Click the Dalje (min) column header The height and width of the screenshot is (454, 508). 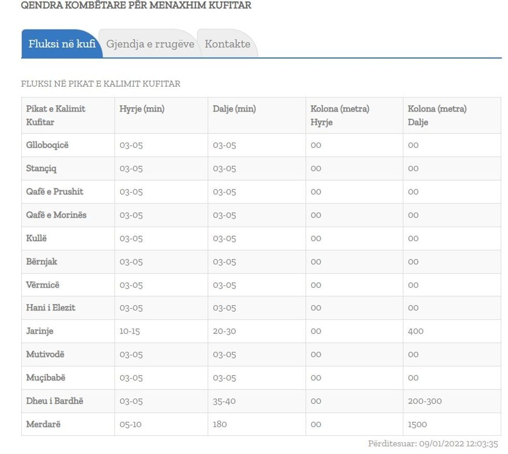[x=234, y=109]
